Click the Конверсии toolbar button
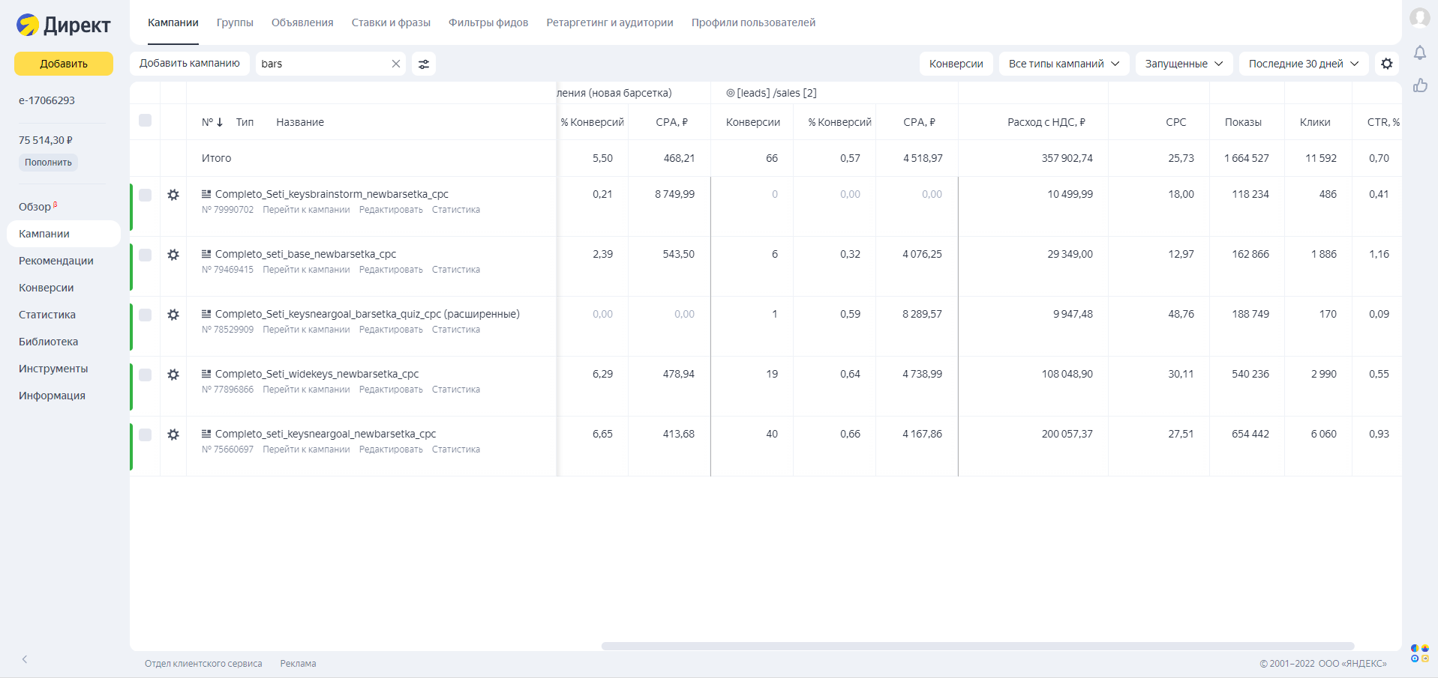The height and width of the screenshot is (678, 1438). coord(956,64)
